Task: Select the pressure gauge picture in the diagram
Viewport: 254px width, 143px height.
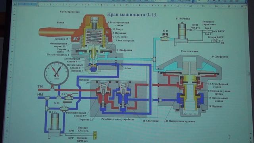Action: [56, 73]
